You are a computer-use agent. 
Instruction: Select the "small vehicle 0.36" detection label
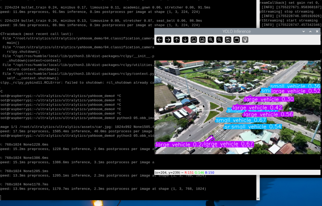[x=295, y=86]
